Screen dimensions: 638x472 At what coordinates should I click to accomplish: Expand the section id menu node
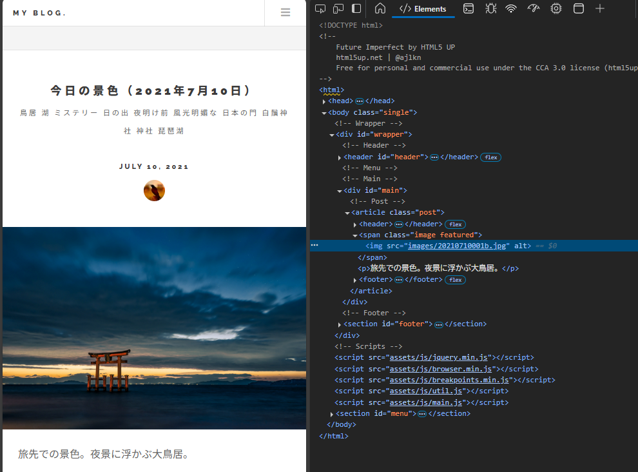(x=332, y=414)
